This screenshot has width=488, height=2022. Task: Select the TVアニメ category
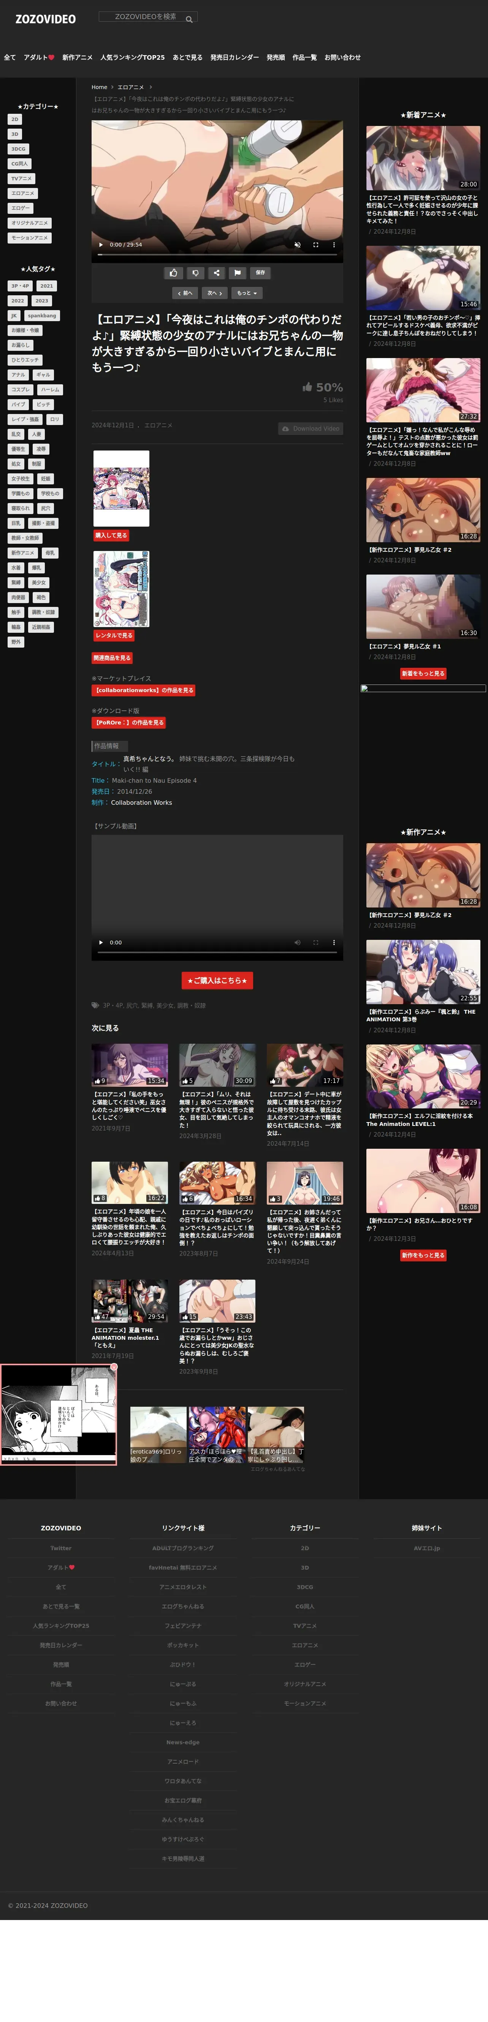21,179
